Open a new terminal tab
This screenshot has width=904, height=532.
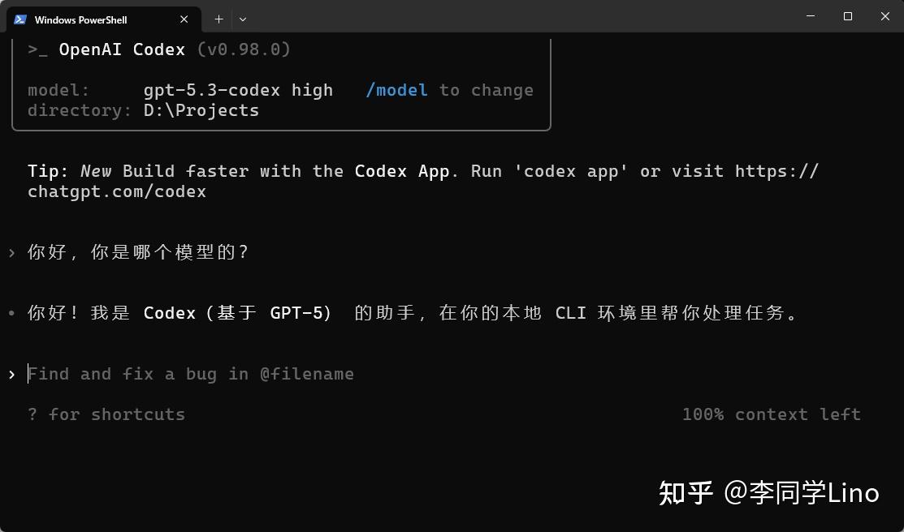(218, 19)
